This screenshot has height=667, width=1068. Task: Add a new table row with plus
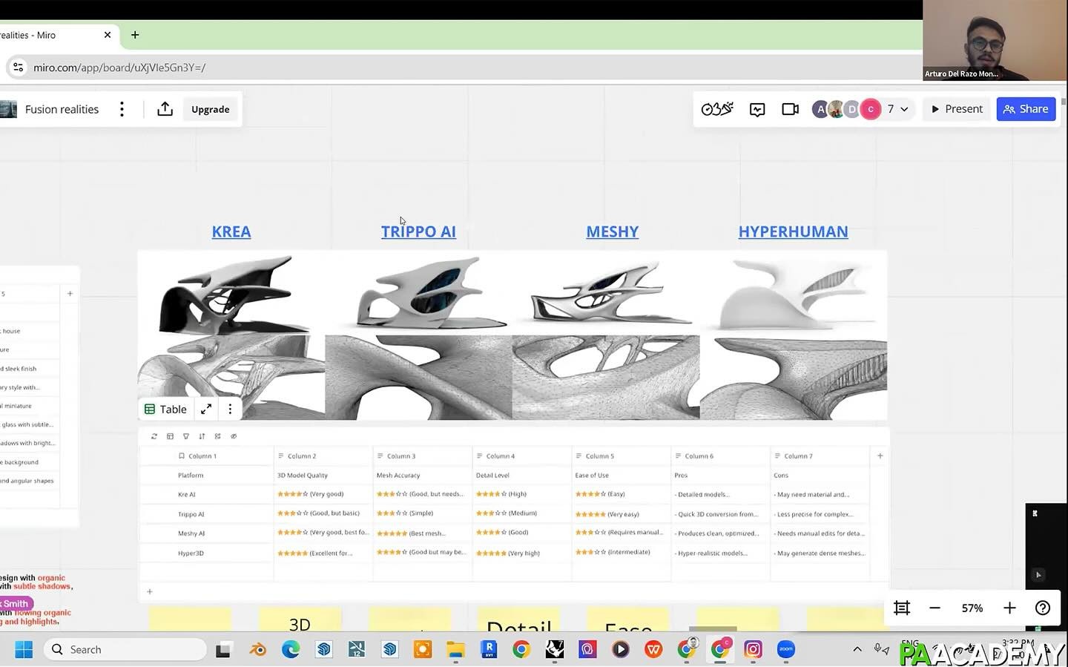(150, 591)
